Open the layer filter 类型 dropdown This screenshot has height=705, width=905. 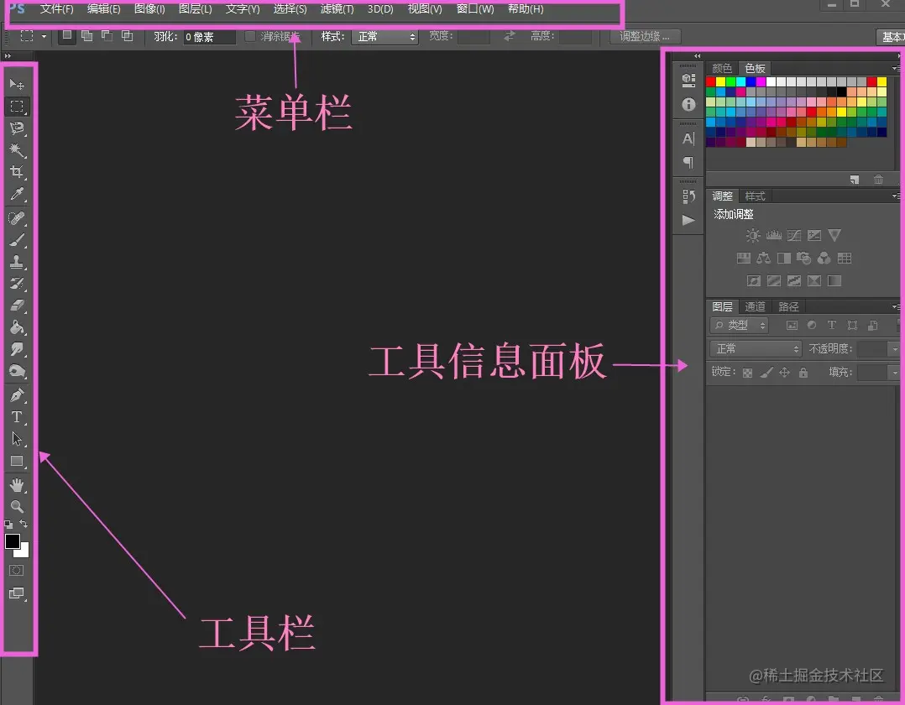[740, 326]
